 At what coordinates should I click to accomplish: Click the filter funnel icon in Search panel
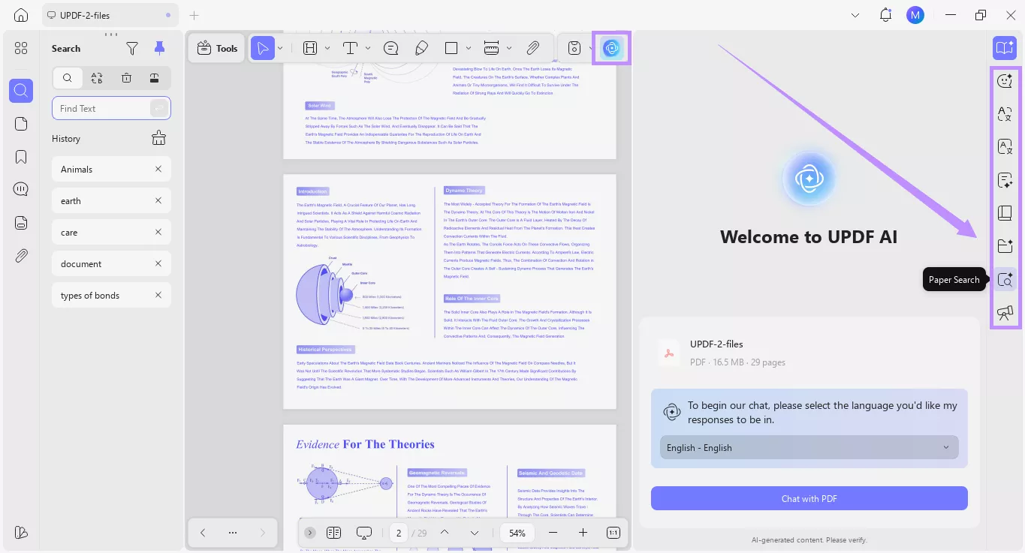click(x=132, y=49)
